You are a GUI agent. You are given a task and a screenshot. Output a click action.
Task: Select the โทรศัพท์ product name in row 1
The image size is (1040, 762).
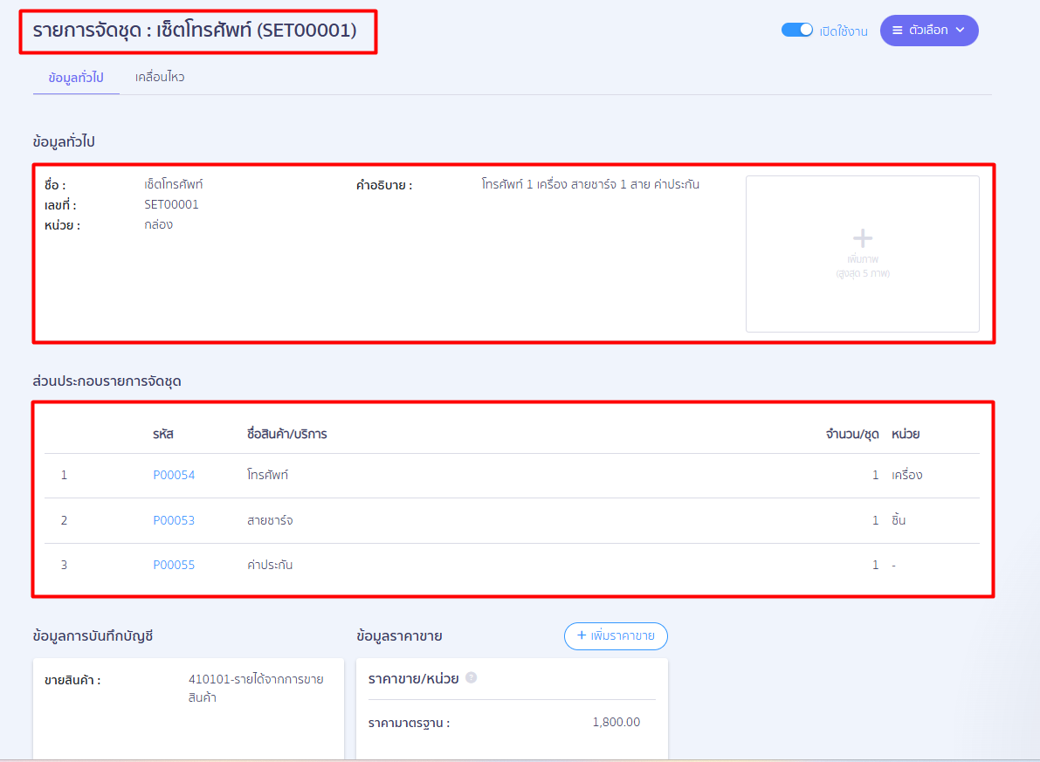[x=267, y=476]
